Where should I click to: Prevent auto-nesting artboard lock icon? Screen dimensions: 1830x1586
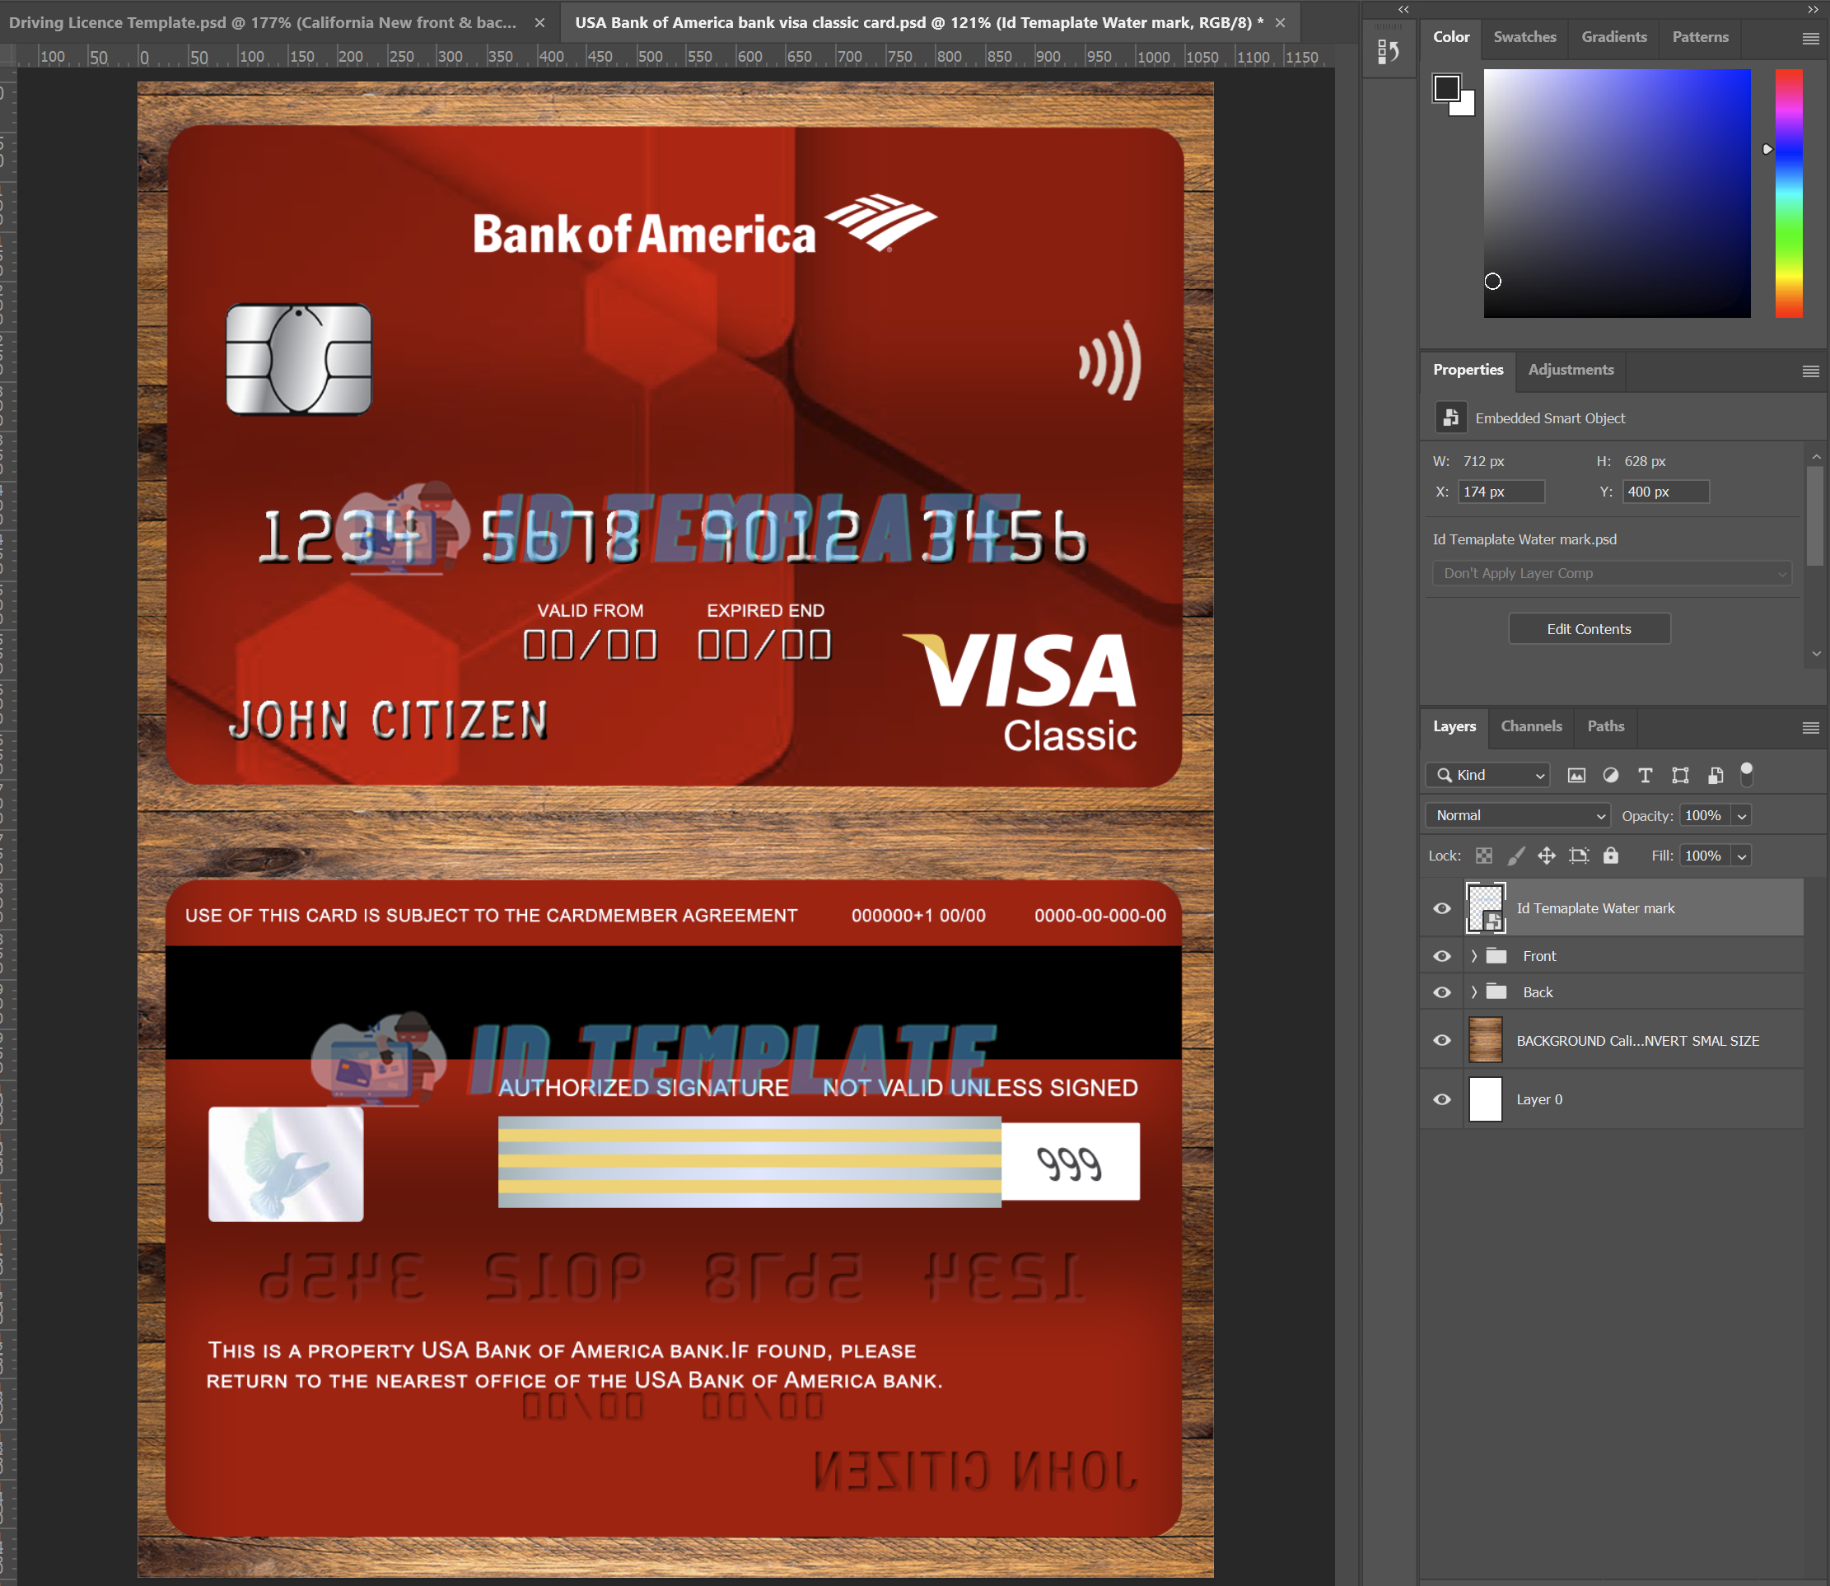(1579, 856)
